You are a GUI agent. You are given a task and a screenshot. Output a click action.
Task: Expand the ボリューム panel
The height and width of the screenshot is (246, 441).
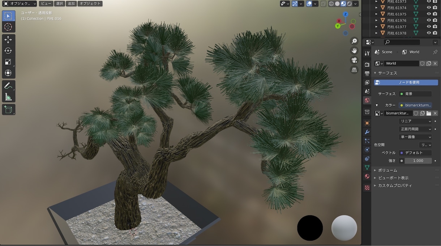tap(388, 170)
